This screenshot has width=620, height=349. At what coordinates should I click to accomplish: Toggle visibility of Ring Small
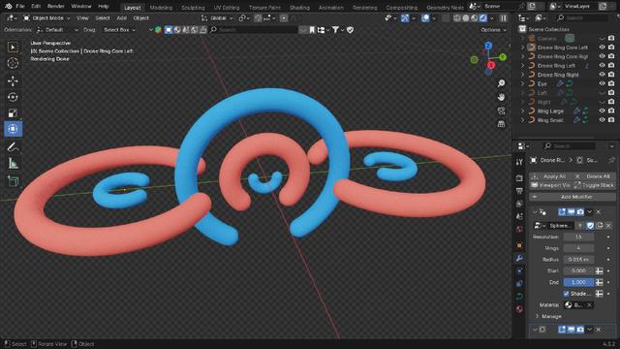click(x=602, y=120)
